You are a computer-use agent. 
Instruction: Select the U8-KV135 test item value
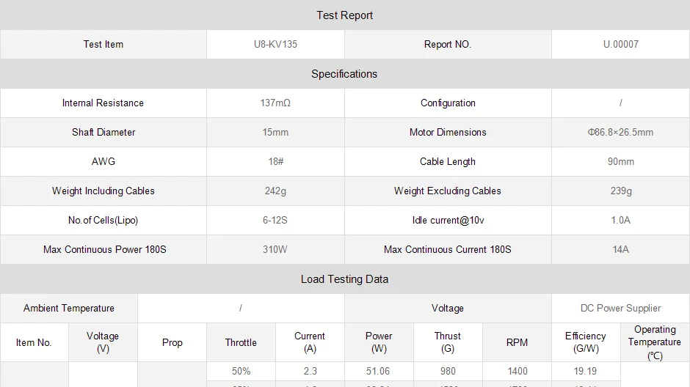[275, 45]
